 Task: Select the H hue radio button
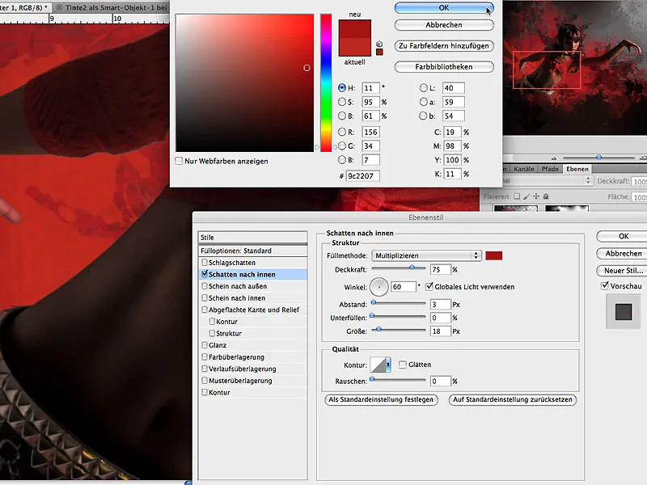tap(341, 88)
